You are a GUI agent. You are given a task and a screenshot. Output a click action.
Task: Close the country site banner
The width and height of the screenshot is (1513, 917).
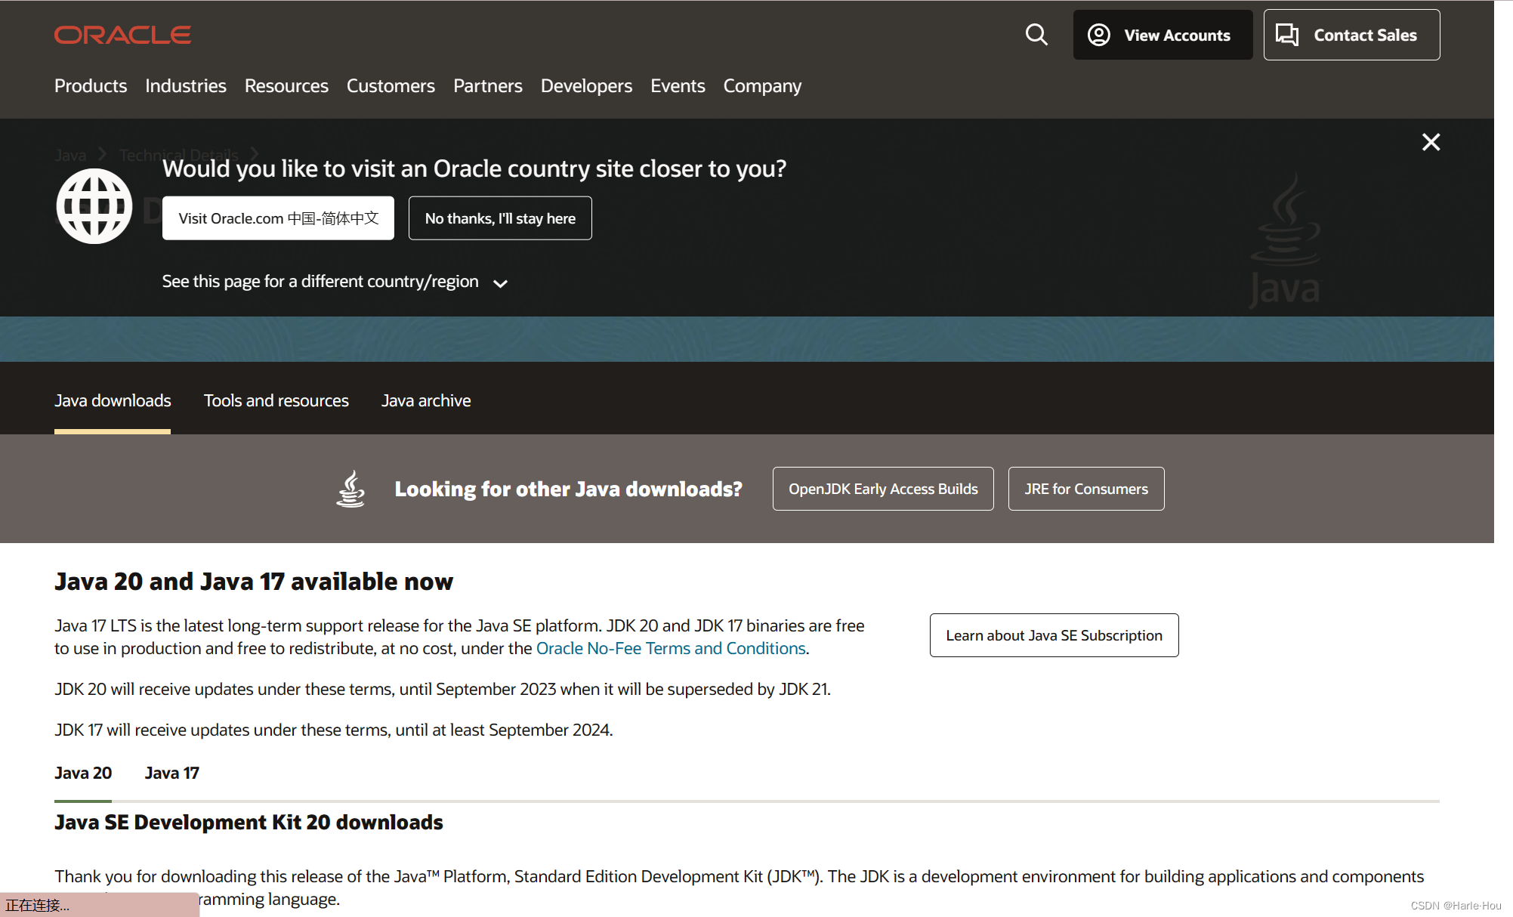pos(1431,142)
